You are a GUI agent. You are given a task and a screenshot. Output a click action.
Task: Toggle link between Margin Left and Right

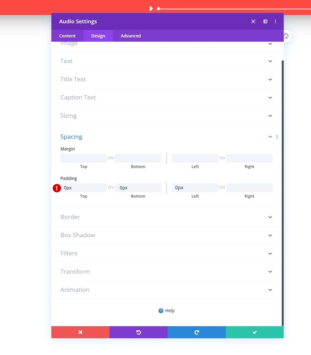222,158
